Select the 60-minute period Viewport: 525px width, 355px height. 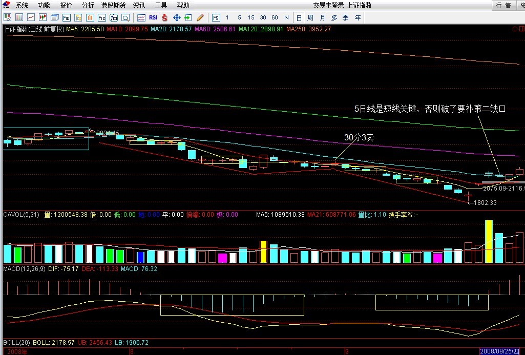point(275,17)
